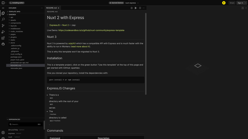Viewport: 248px width, 139px height.
Task: Select the @nuxt/http dependency
Action: tap(13, 130)
